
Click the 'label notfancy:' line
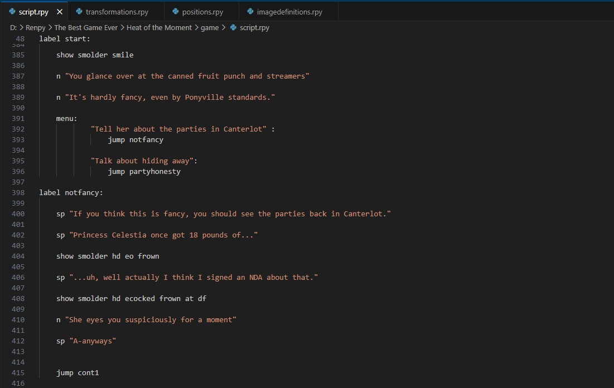pyautogui.click(x=71, y=193)
